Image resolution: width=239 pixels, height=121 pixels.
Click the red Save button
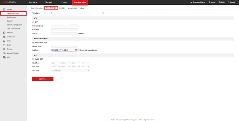coord(43,79)
